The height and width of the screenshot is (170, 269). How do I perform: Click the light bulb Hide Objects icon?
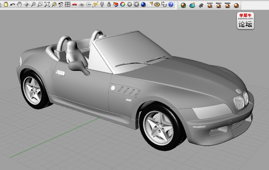(102, 4)
